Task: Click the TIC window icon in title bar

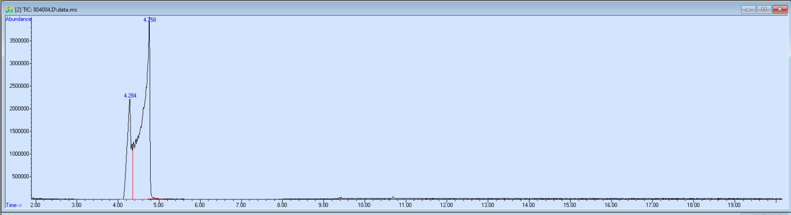Action: click(9, 10)
